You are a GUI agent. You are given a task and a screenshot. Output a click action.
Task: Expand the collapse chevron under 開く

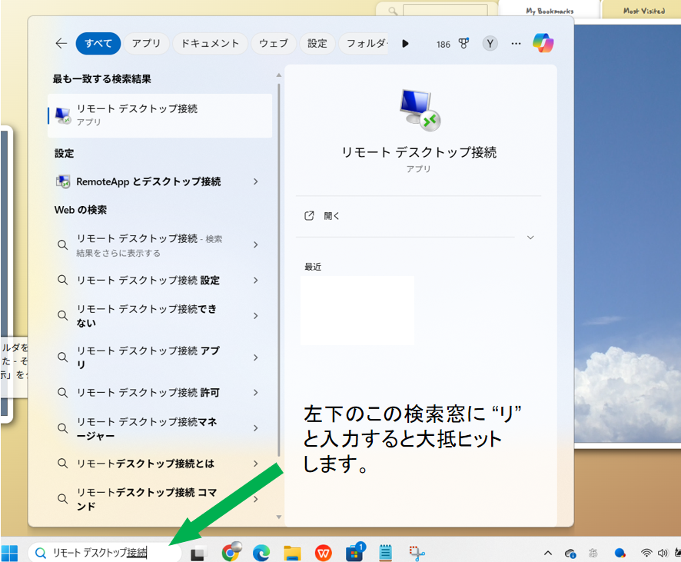click(530, 238)
